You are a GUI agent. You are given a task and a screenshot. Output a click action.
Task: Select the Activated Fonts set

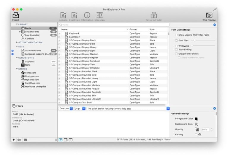(33, 51)
